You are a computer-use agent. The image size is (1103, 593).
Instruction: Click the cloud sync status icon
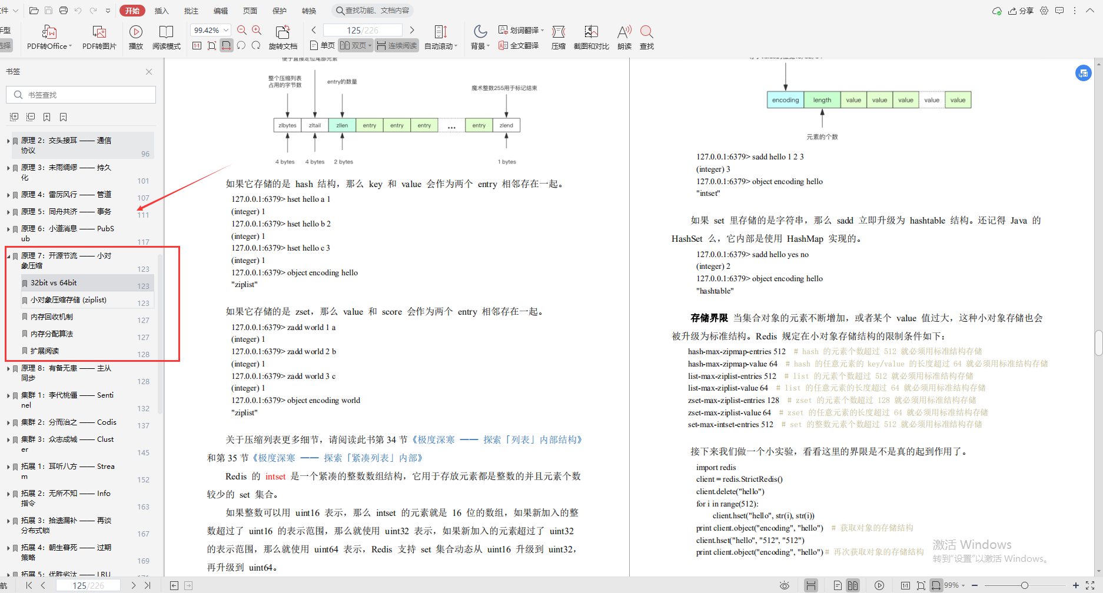pos(997,11)
